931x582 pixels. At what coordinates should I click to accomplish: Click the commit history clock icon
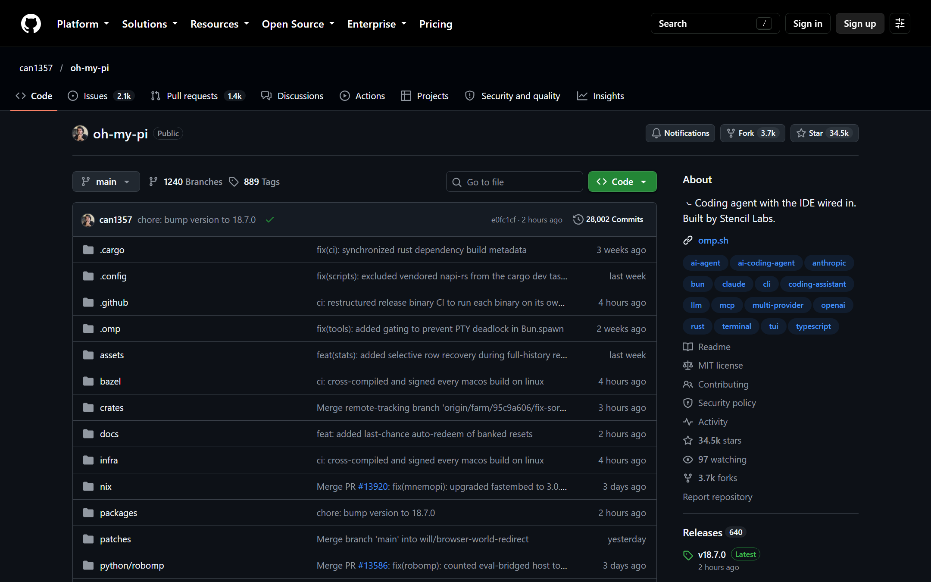578,219
